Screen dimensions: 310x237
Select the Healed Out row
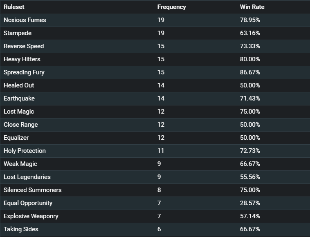tap(155, 85)
